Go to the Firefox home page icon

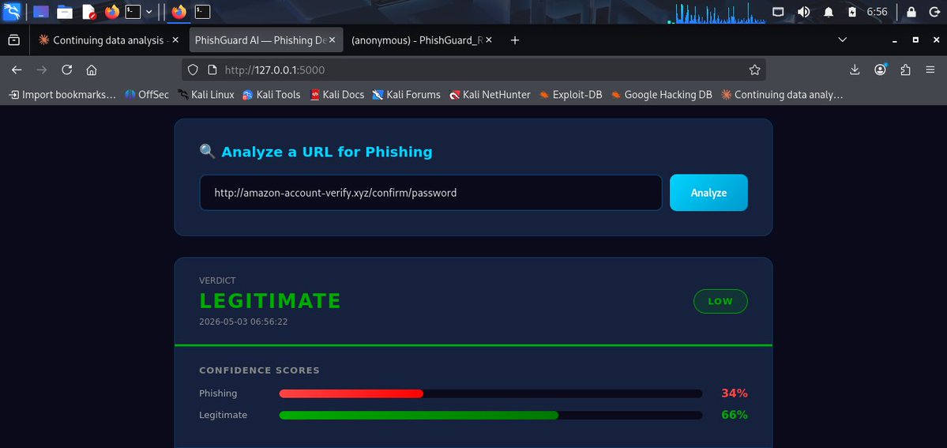(x=92, y=70)
